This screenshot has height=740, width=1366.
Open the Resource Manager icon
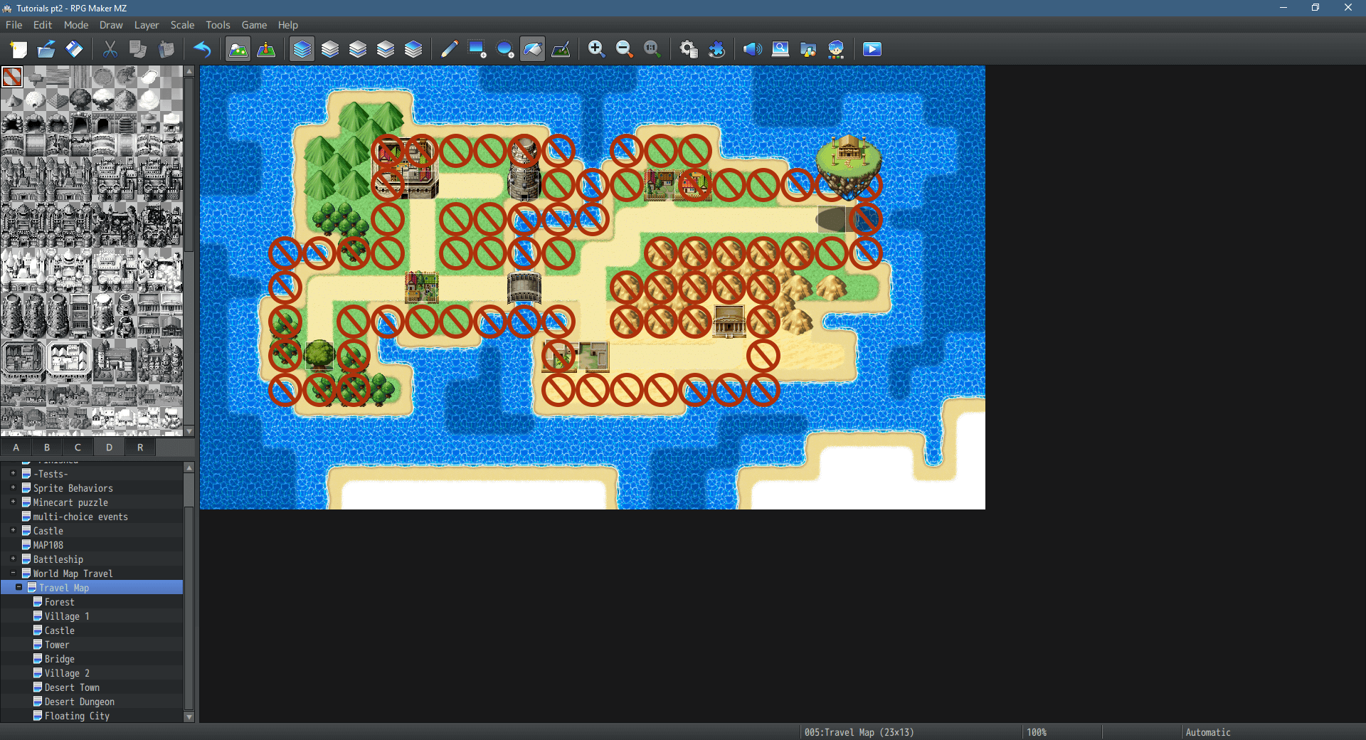click(x=808, y=49)
